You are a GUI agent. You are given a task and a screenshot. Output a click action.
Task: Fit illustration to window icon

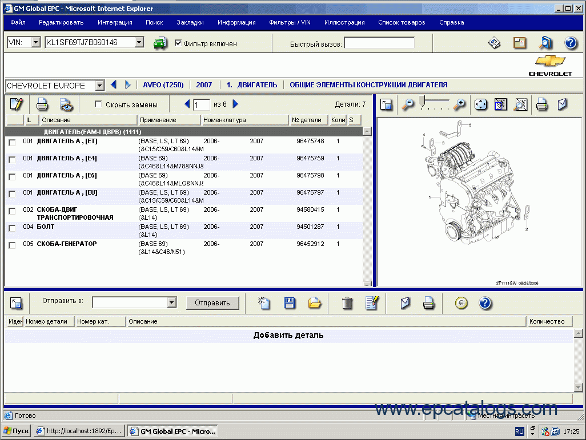[480, 104]
